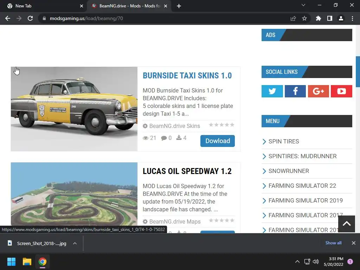Open SPINTIRES: MUDRUNNER menu item
Screen dimensions: 360x270
coord(302,156)
